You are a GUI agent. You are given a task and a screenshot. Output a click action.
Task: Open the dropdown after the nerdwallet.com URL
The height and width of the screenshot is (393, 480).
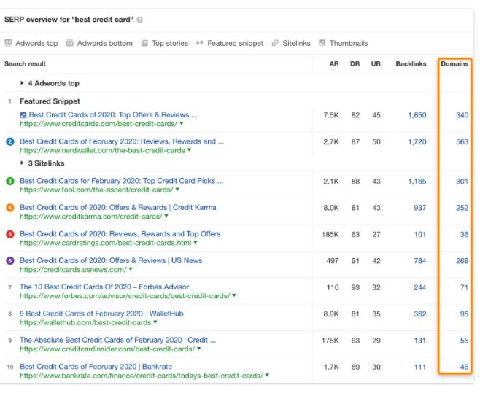(x=189, y=150)
